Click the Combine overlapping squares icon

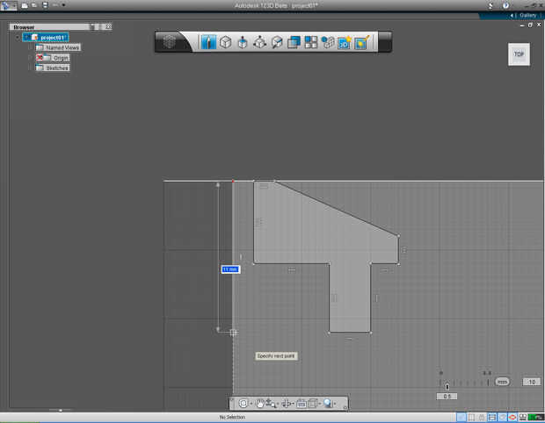click(294, 42)
